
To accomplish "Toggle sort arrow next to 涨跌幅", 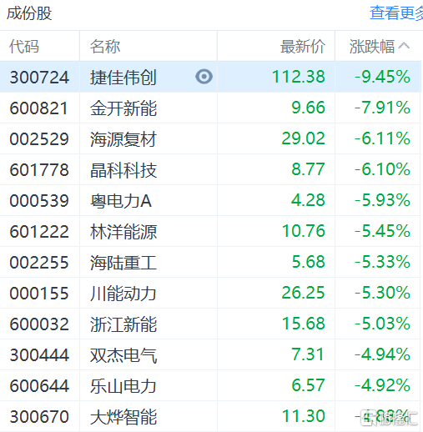I will [x=404, y=46].
